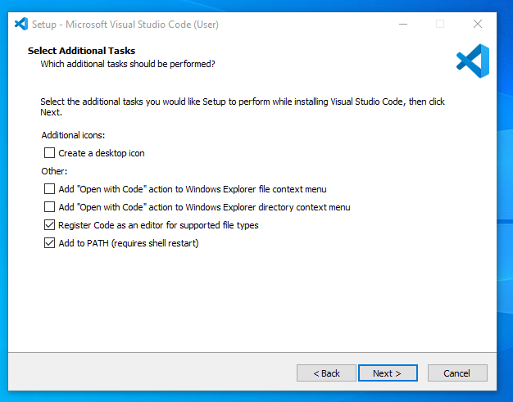Uncheck the Add to PATH checkbox
The height and width of the screenshot is (402, 513).
coord(49,242)
